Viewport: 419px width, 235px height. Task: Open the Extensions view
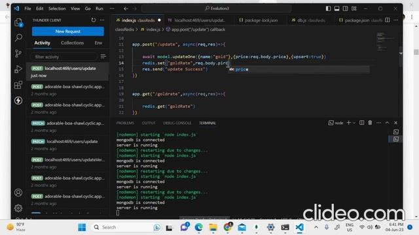[x=18, y=85]
